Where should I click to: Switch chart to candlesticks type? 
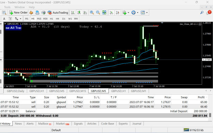click(x=79, y=13)
